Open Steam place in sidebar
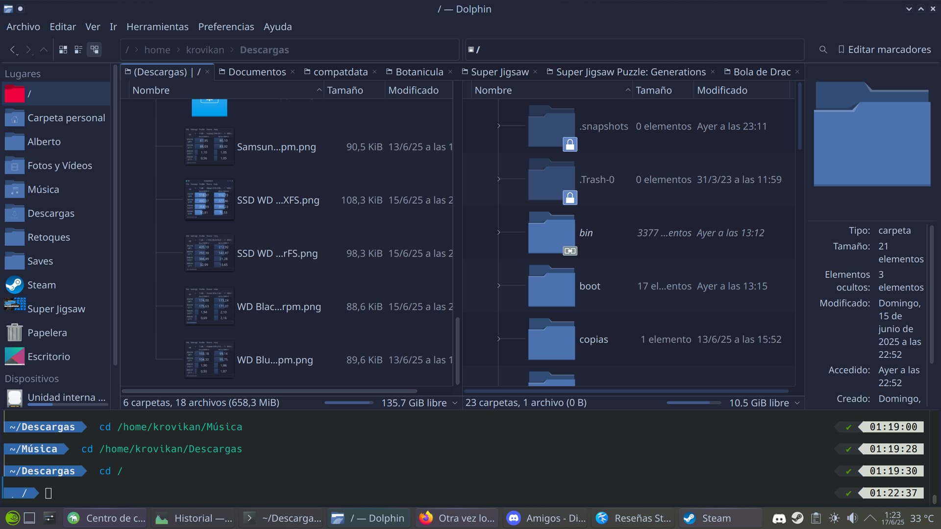Viewport: 941px width, 529px height. coord(56,285)
